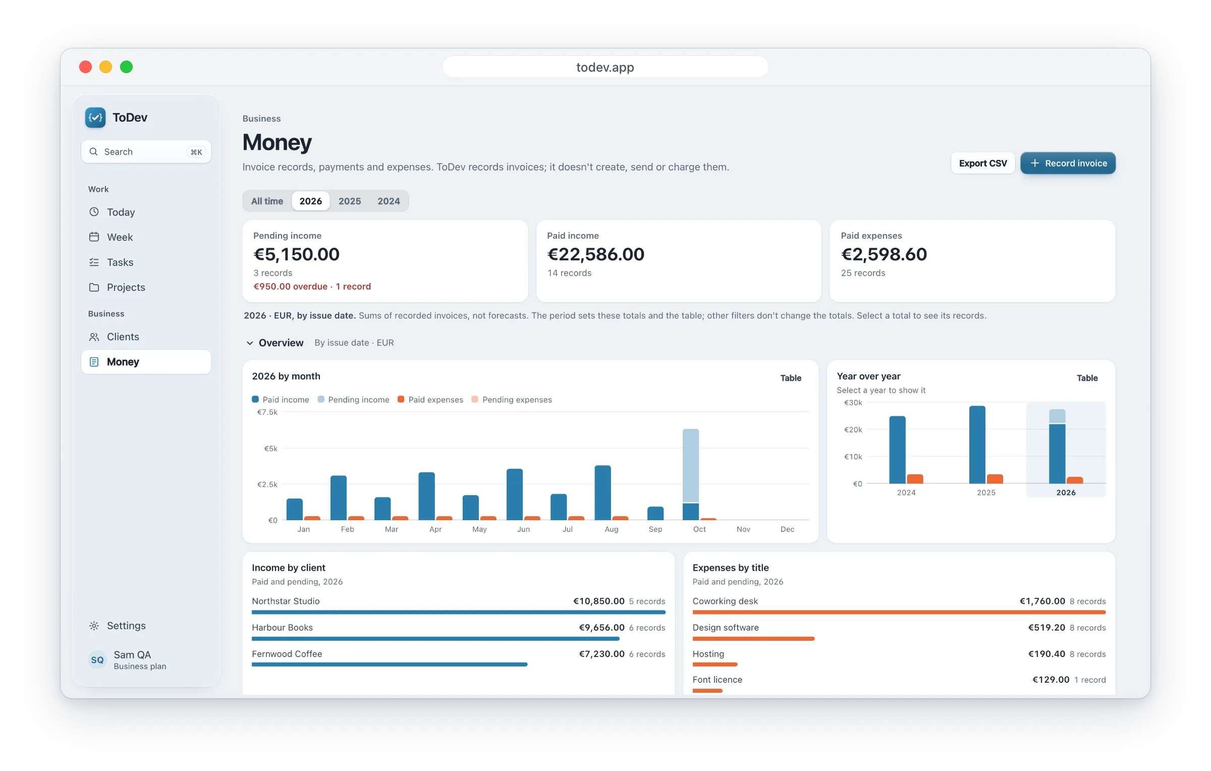Image resolution: width=1211 pixels, height=771 pixels.
Task: Click the Font licence expense row
Action: click(x=899, y=683)
